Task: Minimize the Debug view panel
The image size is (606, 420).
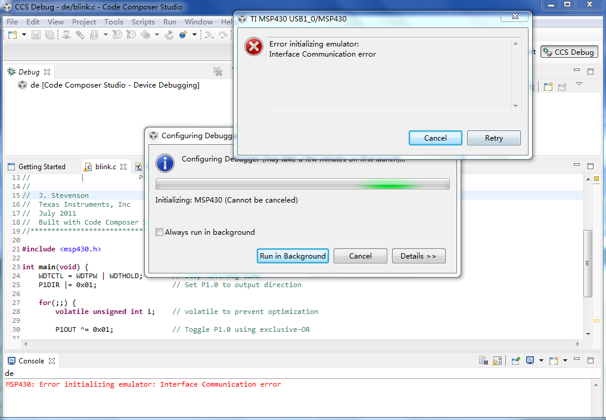Action: pyautogui.click(x=577, y=70)
